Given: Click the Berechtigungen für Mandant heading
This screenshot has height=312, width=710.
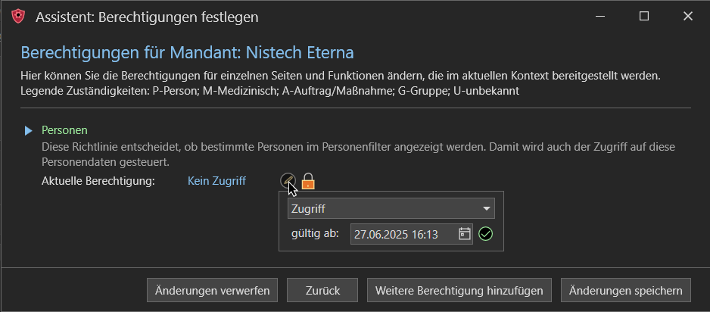Looking at the screenshot, I should 188,53.
